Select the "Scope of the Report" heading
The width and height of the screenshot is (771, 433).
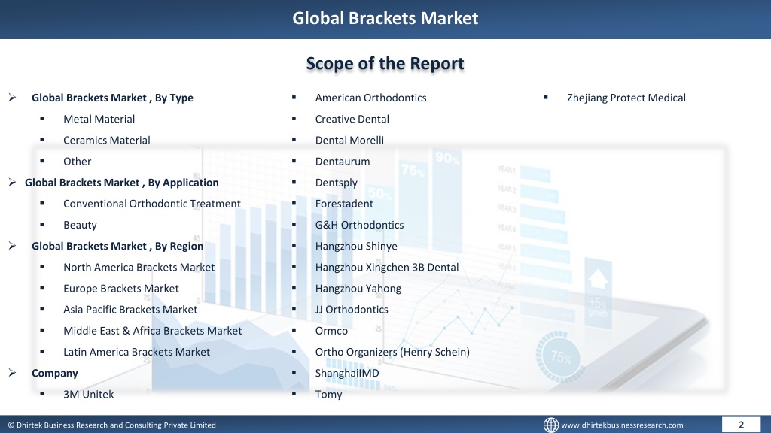tap(385, 63)
